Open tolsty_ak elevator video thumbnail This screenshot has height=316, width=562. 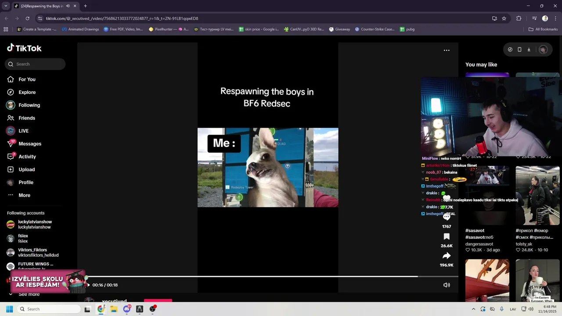point(537,195)
